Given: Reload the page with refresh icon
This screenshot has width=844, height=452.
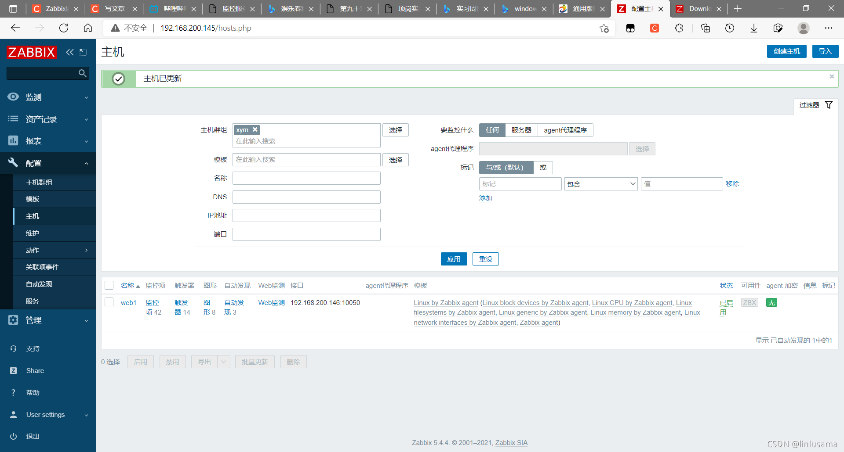Looking at the screenshot, I should tap(64, 28).
